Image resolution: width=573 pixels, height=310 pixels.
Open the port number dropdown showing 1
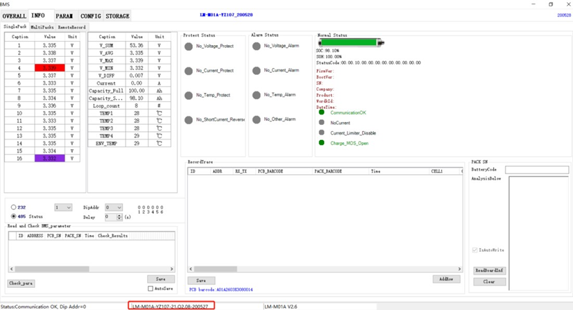coord(63,207)
